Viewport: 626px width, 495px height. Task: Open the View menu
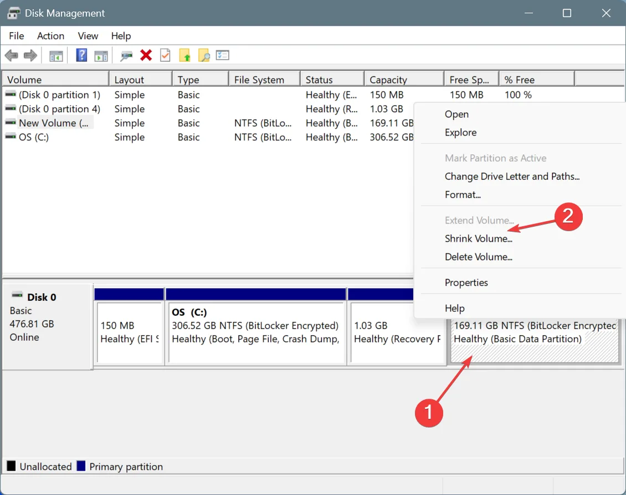(88, 36)
